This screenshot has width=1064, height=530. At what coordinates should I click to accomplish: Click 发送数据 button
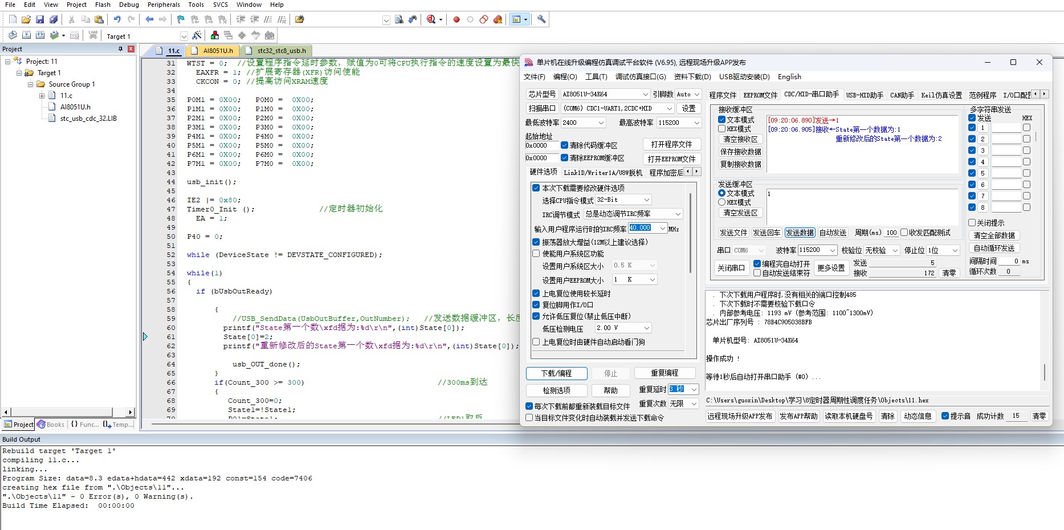(x=800, y=233)
